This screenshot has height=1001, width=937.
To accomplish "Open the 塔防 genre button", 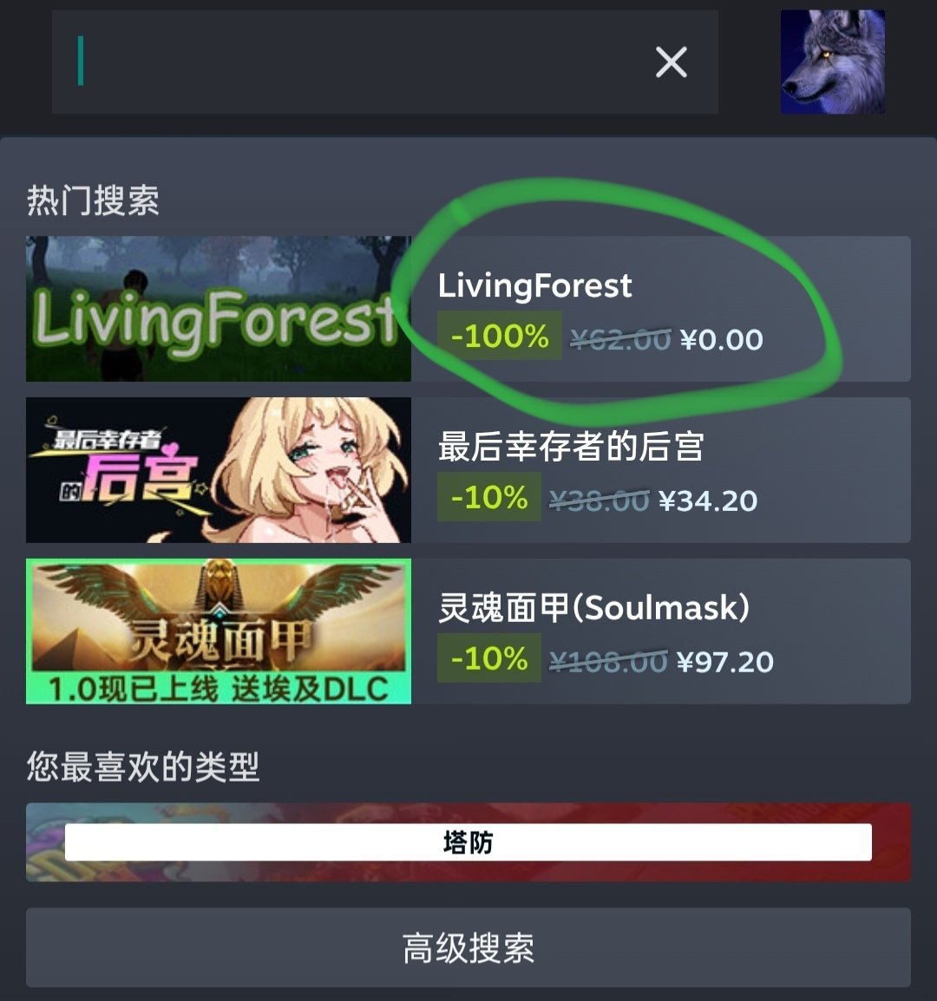I will click(x=468, y=842).
